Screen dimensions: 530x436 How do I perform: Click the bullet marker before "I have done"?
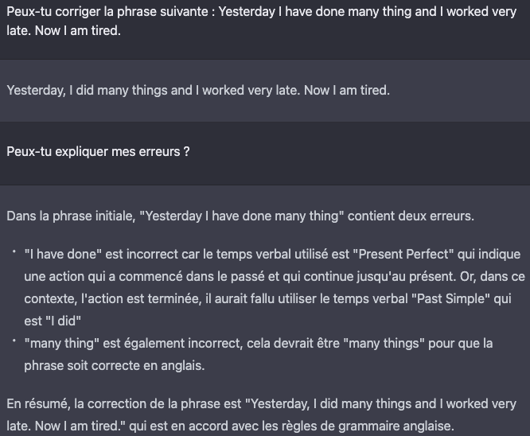[14, 251]
